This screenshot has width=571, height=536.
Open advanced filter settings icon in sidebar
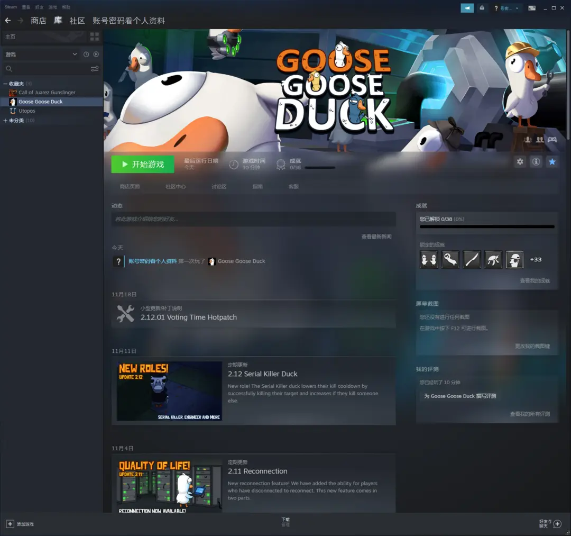point(94,68)
